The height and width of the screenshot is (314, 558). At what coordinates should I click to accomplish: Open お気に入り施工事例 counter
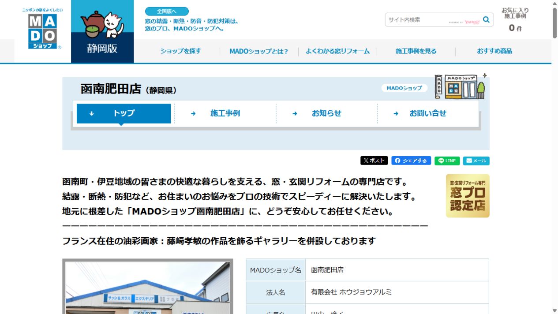pos(515,20)
